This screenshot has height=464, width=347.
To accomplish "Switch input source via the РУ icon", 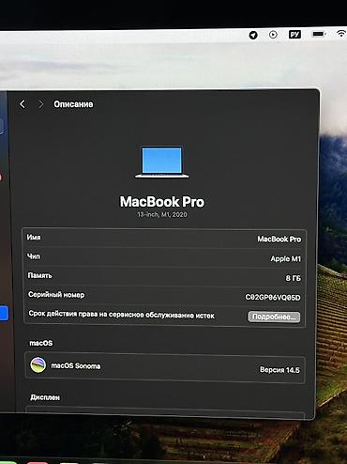I will 294,34.
